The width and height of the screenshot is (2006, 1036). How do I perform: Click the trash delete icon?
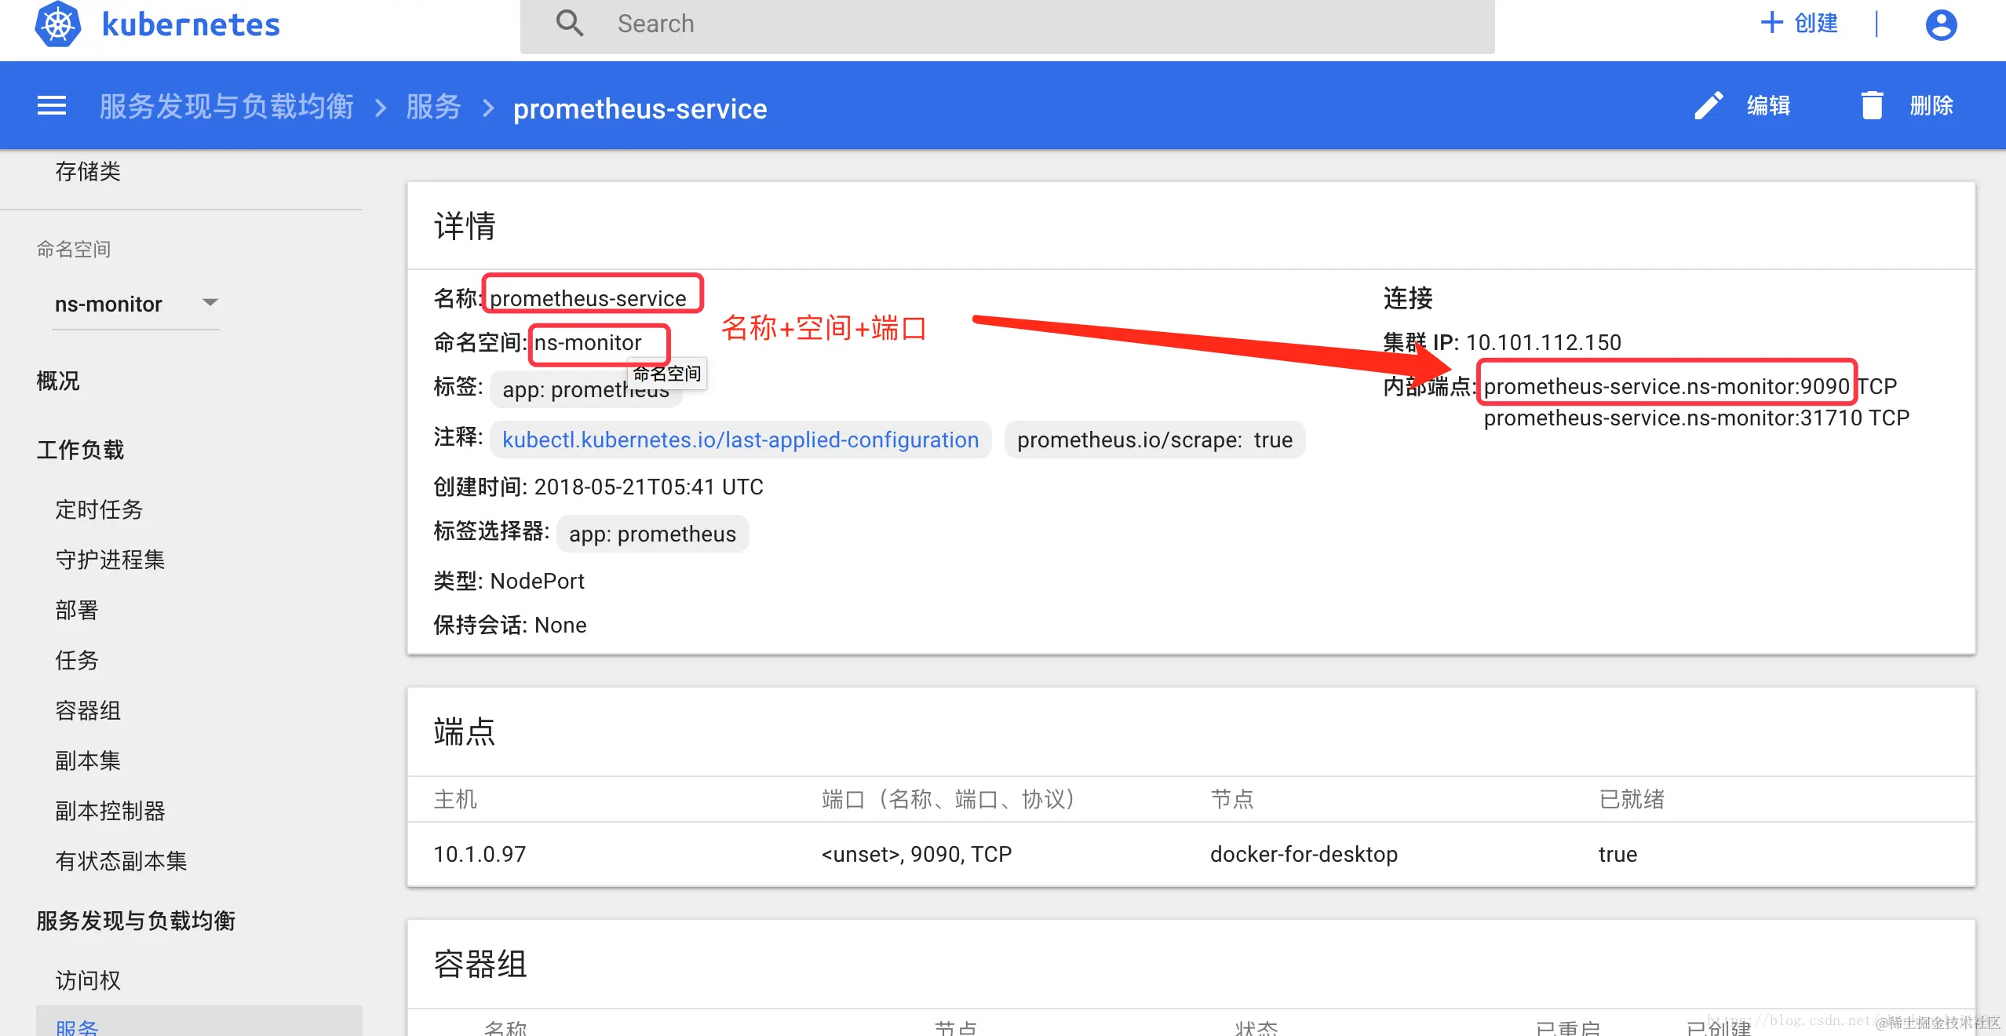1872,106
